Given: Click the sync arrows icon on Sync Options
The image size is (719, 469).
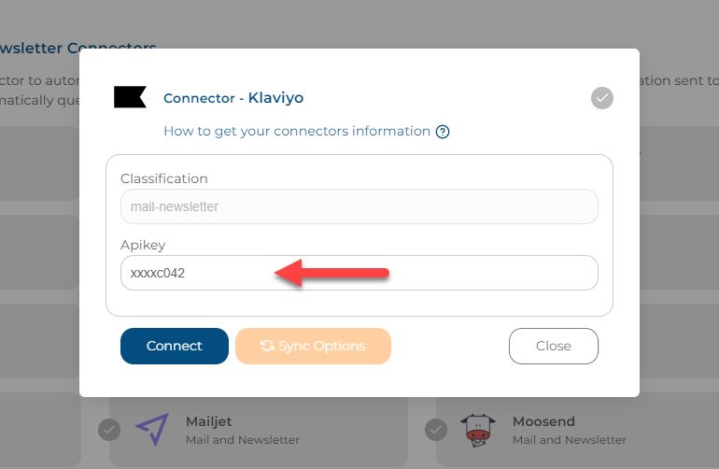Looking at the screenshot, I should [267, 346].
